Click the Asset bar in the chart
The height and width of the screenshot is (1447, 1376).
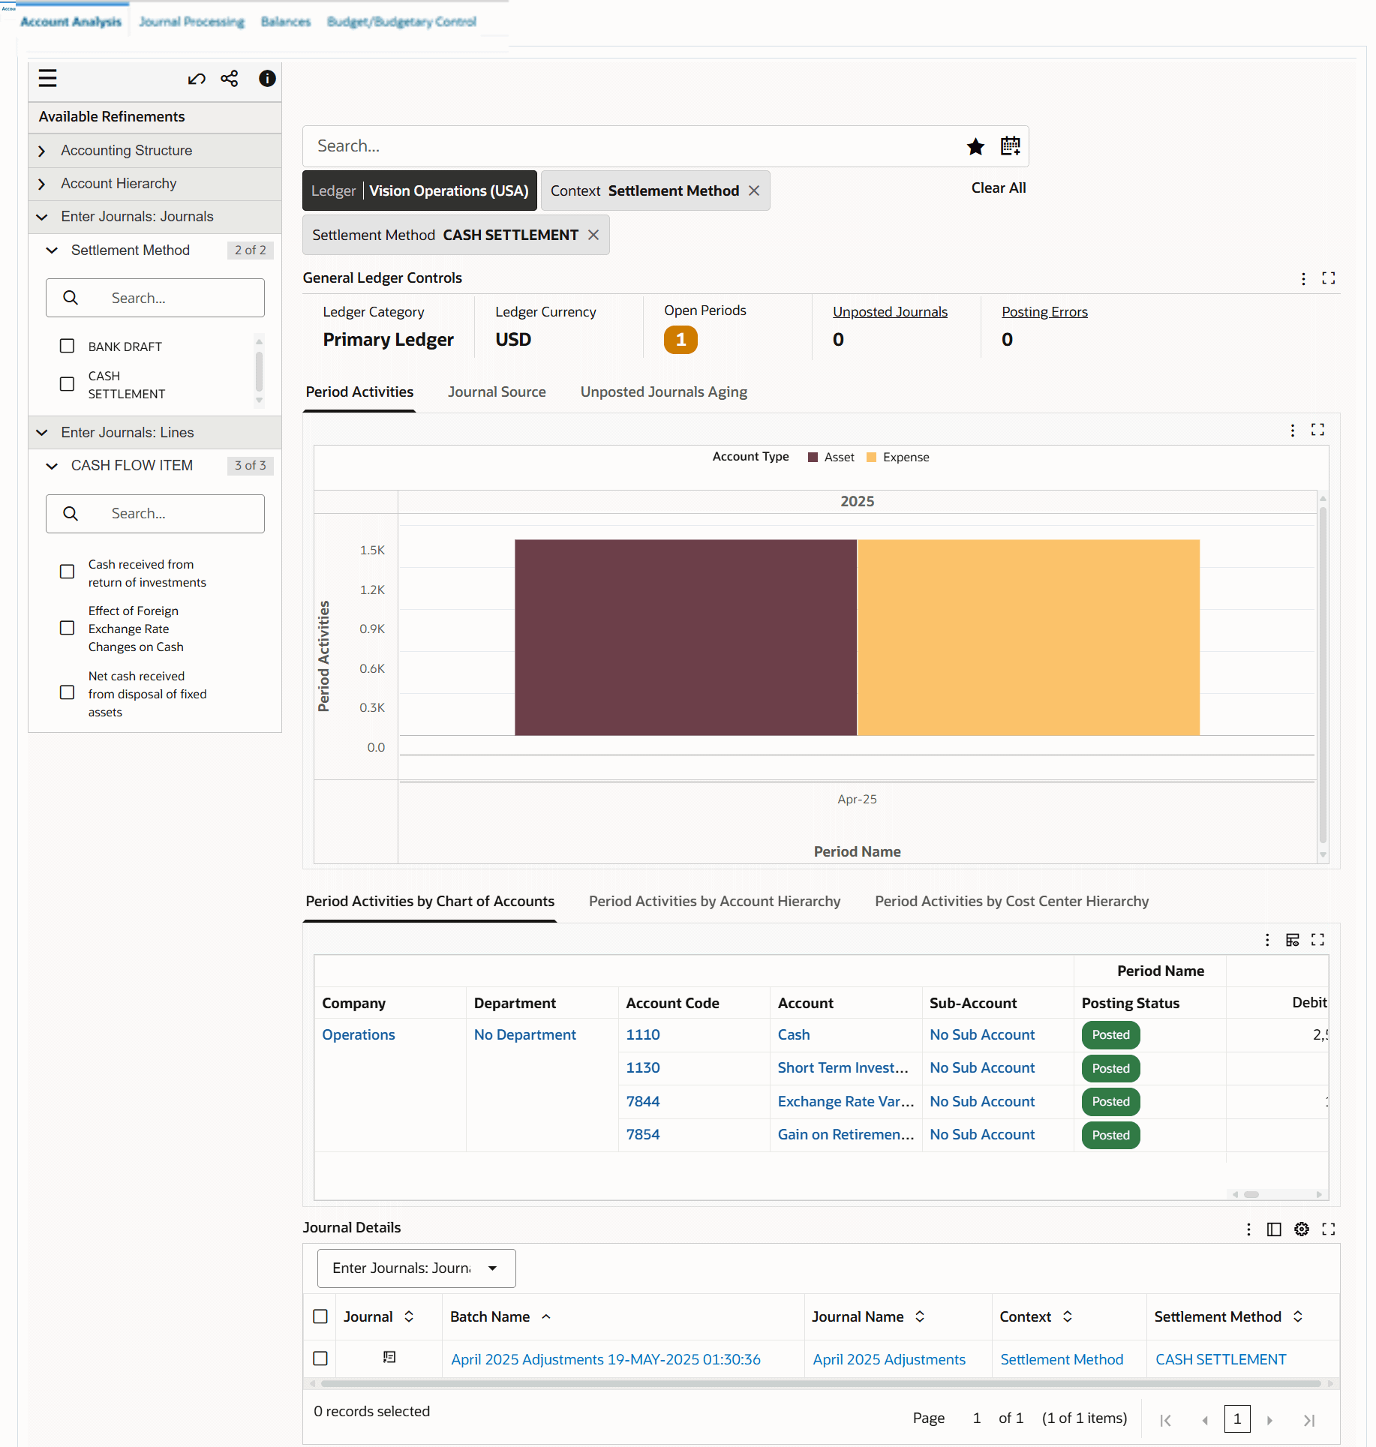pyautogui.click(x=686, y=638)
